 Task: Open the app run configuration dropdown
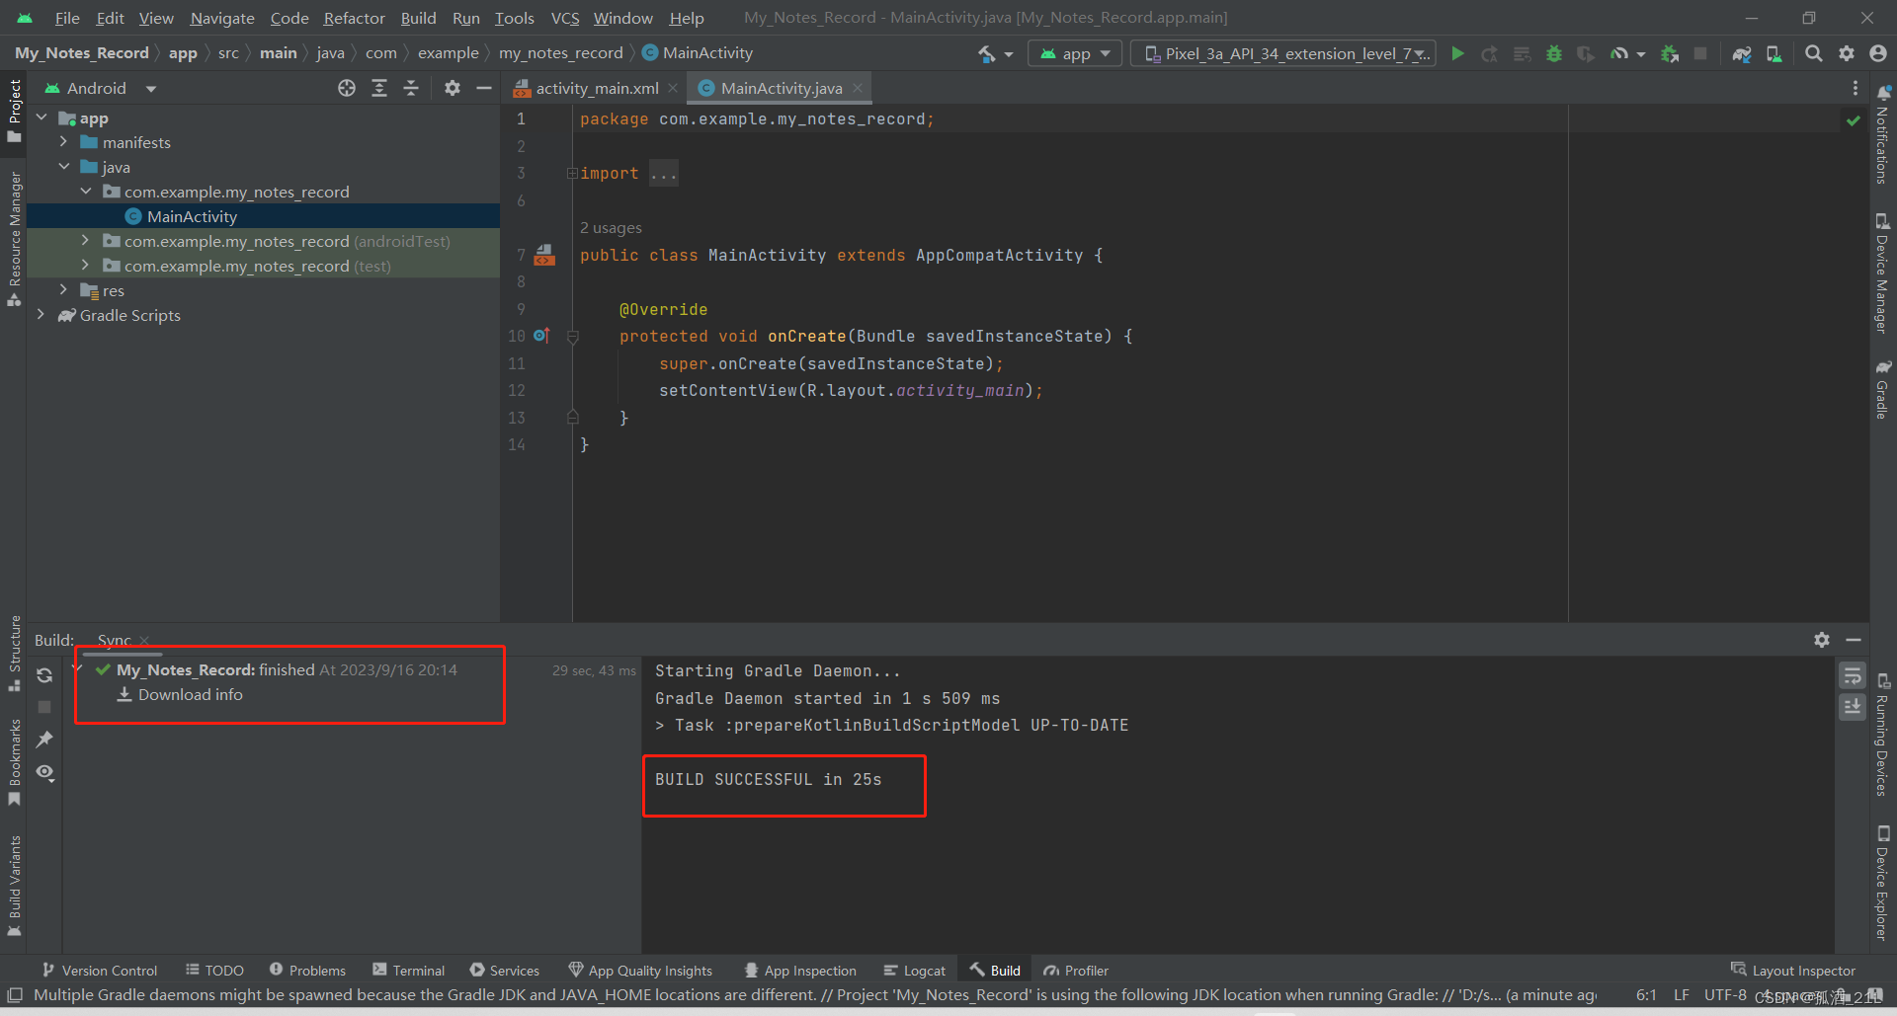tap(1075, 53)
